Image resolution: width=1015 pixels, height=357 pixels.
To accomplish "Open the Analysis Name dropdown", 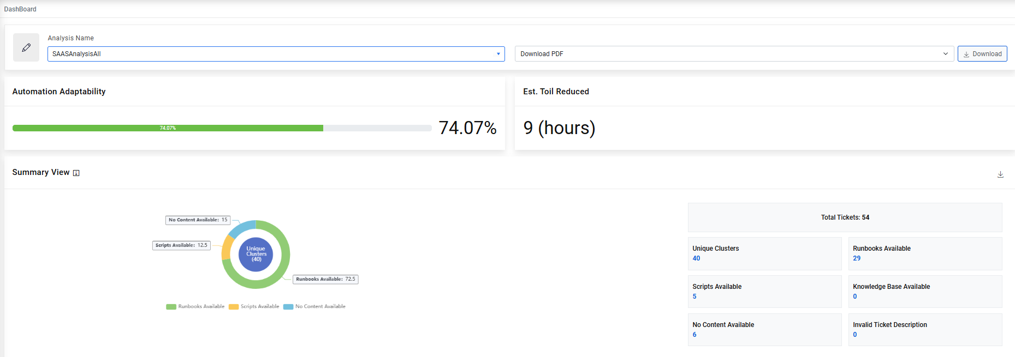I will tap(276, 54).
